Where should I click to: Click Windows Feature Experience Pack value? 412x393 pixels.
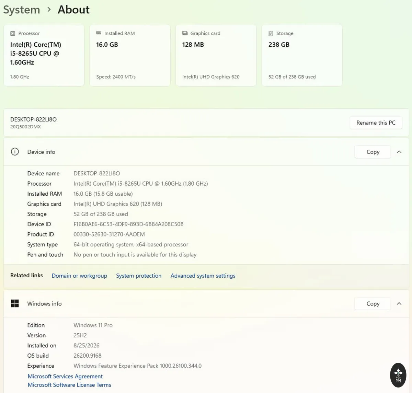pos(137,366)
